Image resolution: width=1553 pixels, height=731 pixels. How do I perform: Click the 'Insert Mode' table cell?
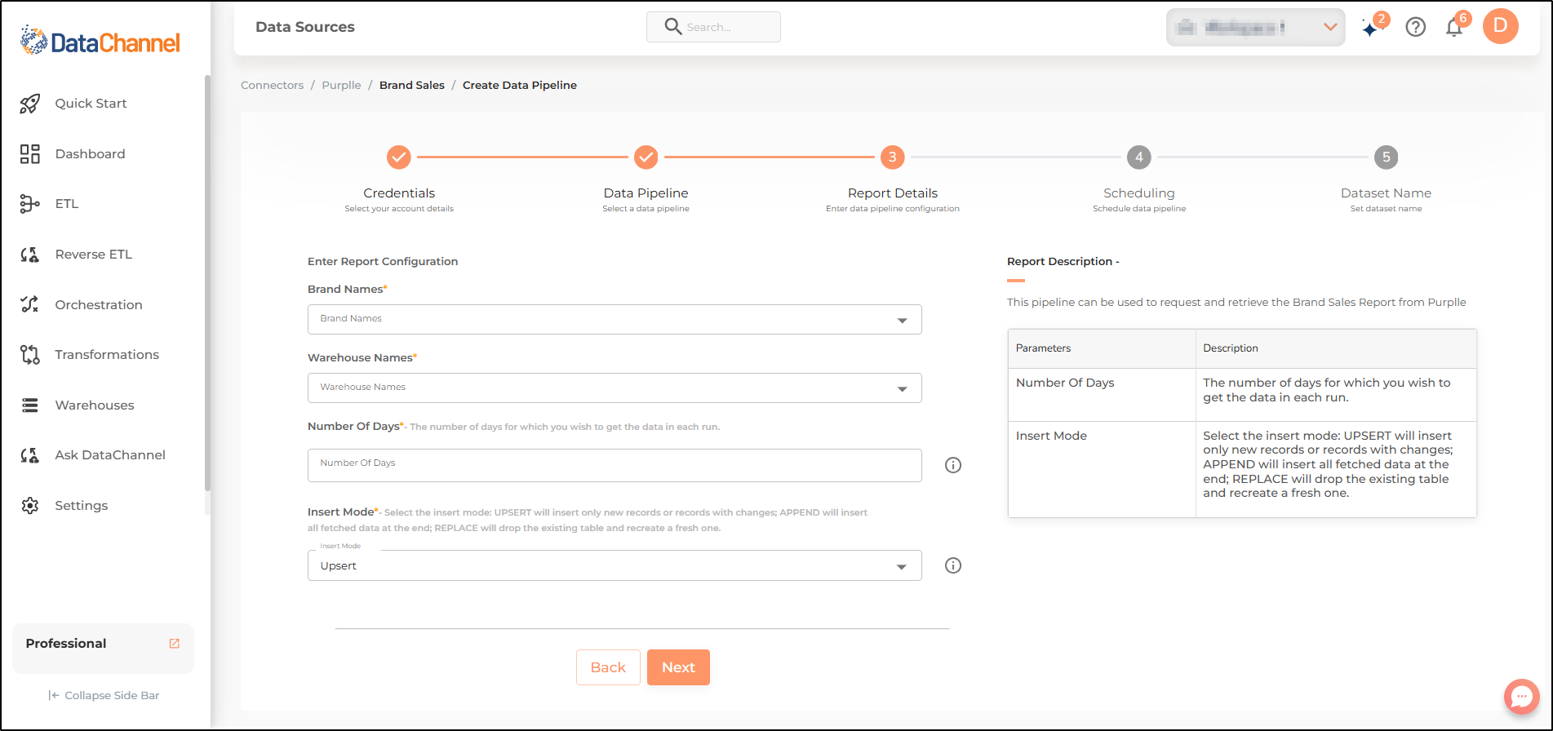click(x=1102, y=469)
